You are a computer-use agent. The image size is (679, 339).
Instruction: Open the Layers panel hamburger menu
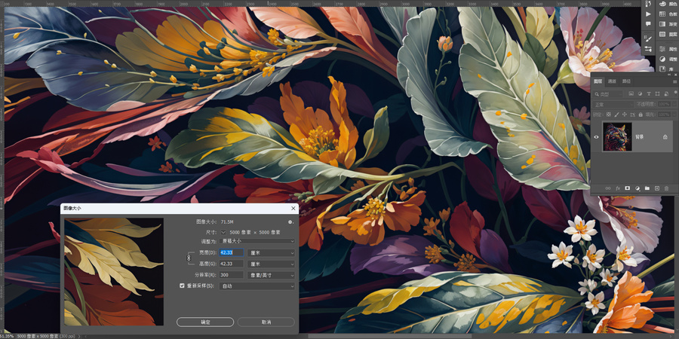[x=674, y=81]
